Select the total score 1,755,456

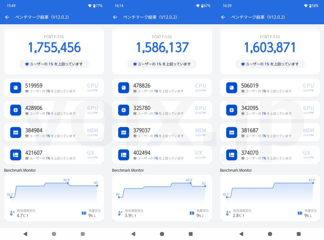pyautogui.click(x=54, y=47)
